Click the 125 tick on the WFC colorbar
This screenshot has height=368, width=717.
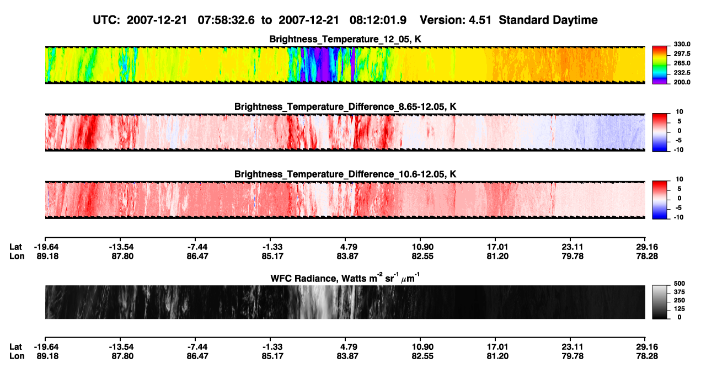pos(679,308)
